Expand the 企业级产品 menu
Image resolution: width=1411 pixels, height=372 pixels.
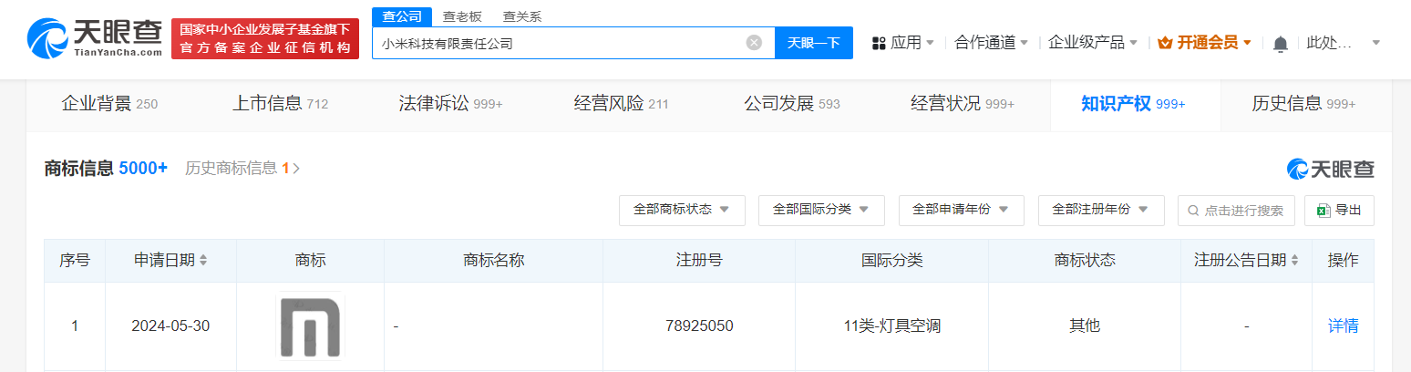(x=1093, y=43)
